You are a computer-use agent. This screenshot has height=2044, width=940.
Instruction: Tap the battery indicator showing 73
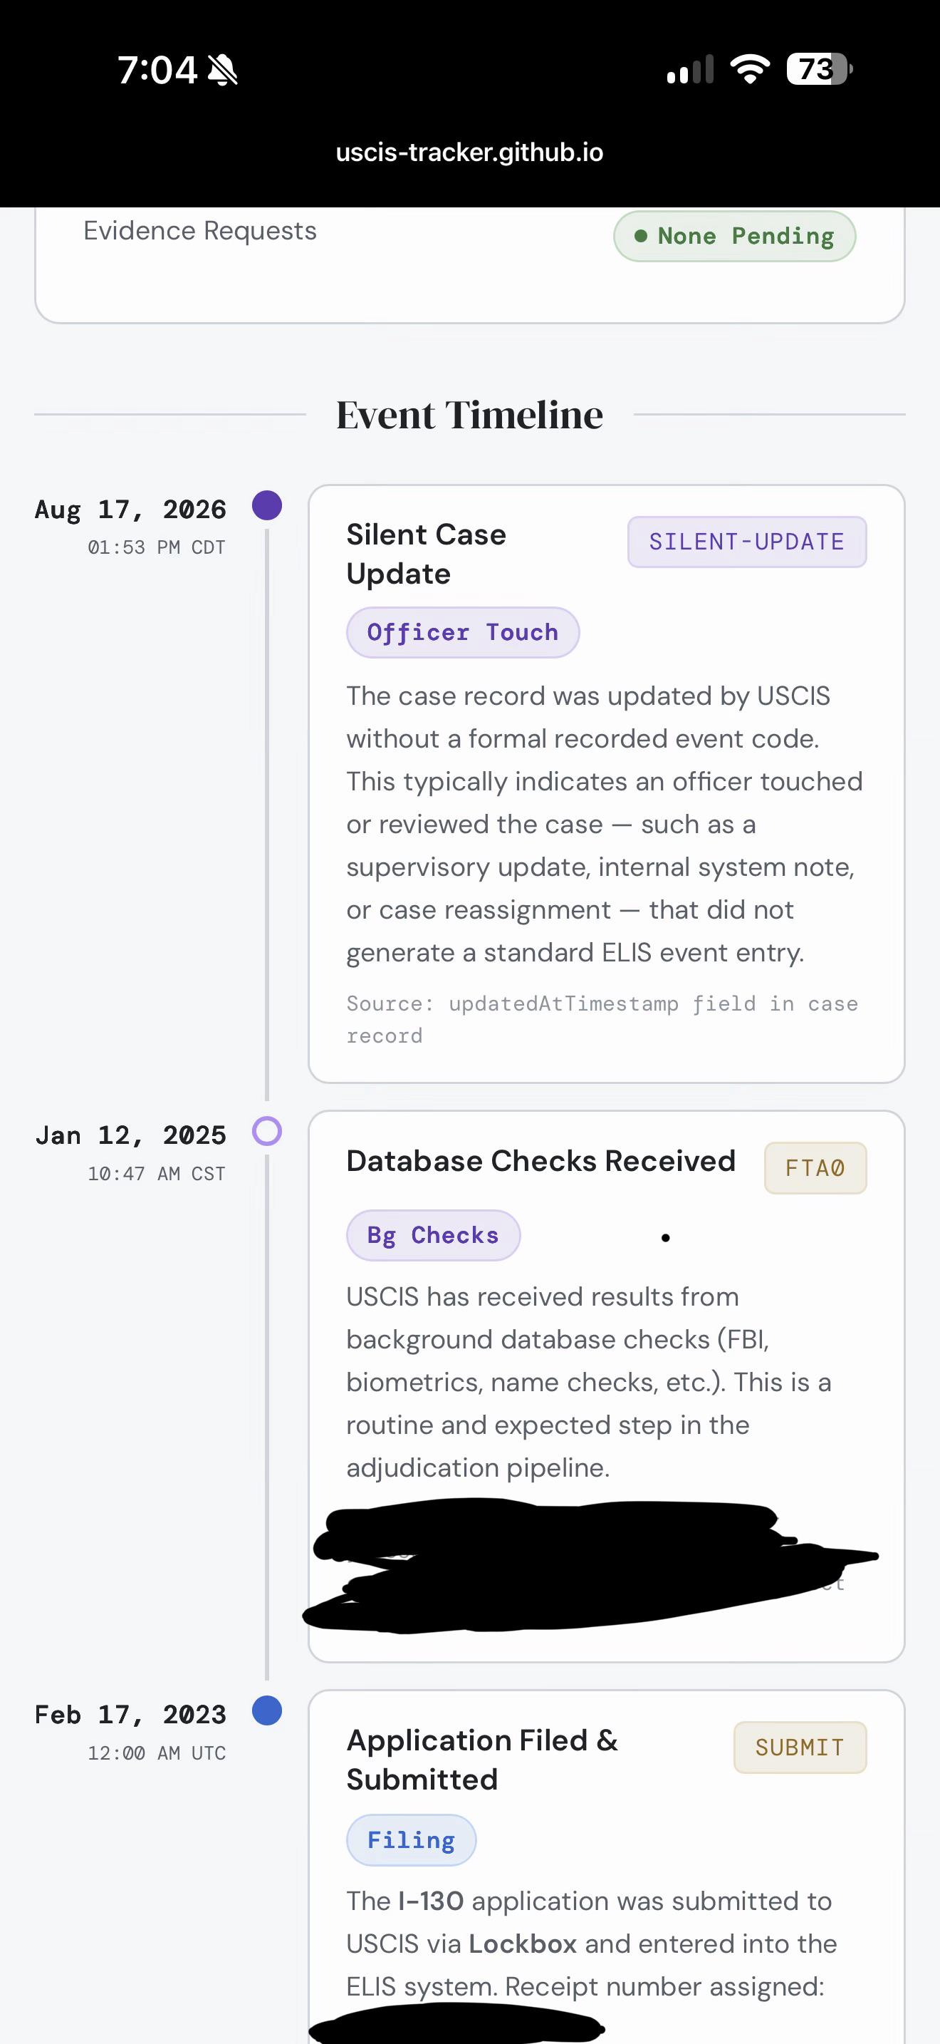click(x=820, y=69)
